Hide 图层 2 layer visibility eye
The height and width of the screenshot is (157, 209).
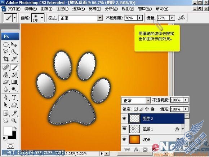tap(124, 118)
